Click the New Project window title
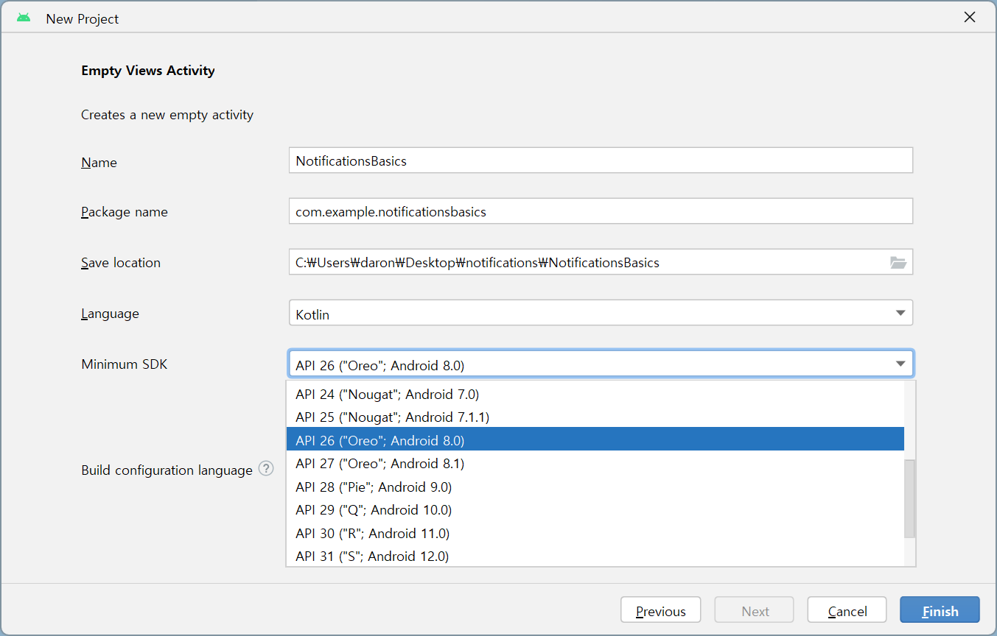 83,18
